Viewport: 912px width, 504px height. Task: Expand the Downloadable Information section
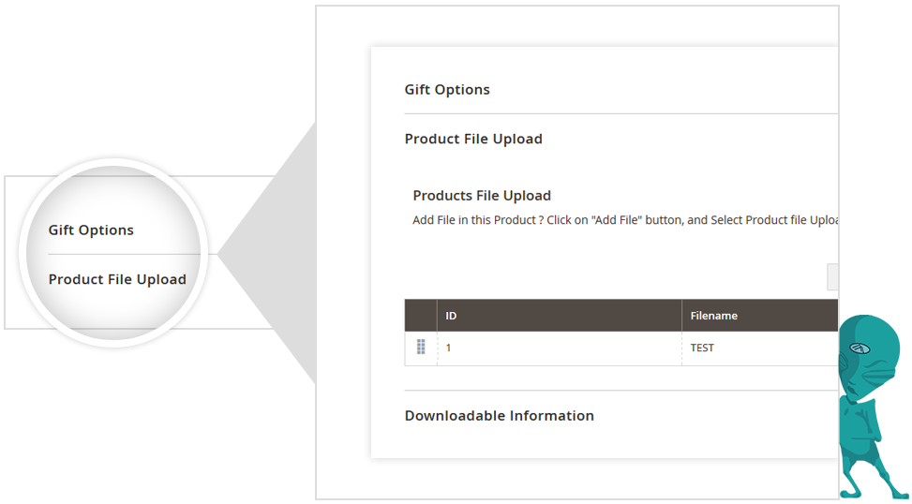tap(499, 416)
